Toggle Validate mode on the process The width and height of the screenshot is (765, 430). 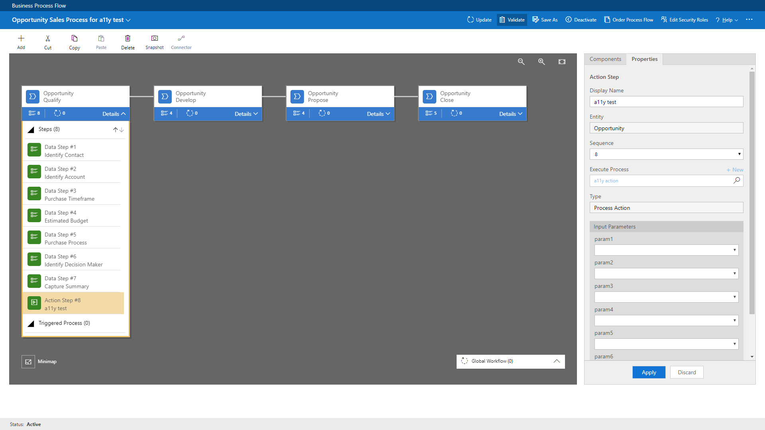coord(512,20)
